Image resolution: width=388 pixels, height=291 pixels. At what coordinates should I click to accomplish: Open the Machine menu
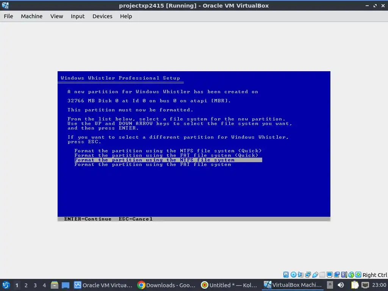tap(32, 16)
